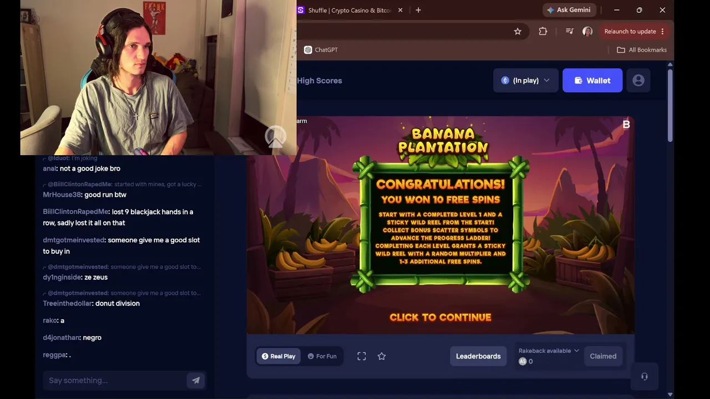
Task: Open live support headset icon
Action: tap(645, 377)
